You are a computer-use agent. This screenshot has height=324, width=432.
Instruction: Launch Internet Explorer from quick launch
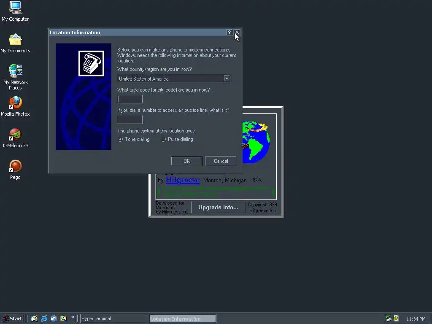click(44, 319)
